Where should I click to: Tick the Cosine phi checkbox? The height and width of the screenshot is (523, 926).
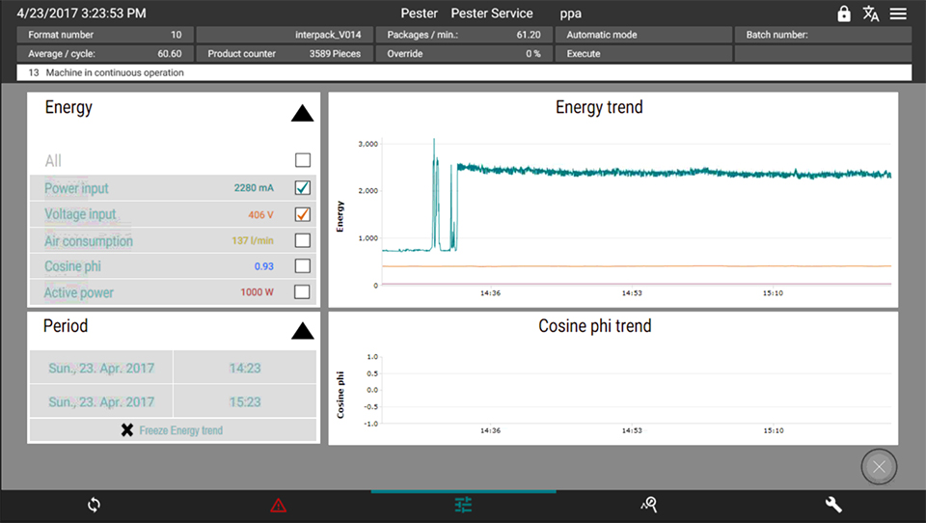pyautogui.click(x=303, y=266)
